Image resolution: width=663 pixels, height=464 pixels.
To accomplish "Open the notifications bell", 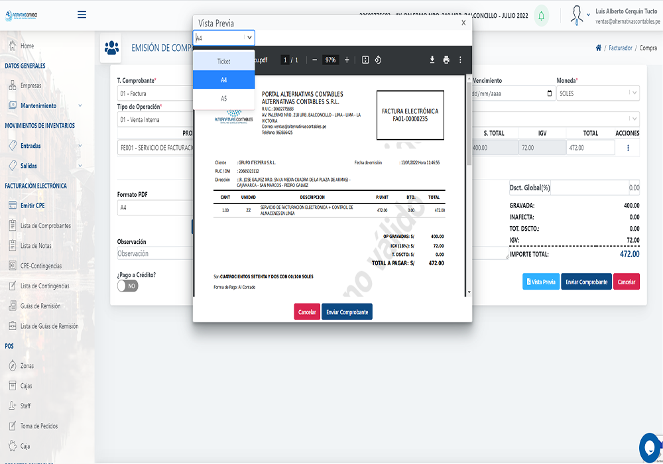I will click(x=542, y=15).
